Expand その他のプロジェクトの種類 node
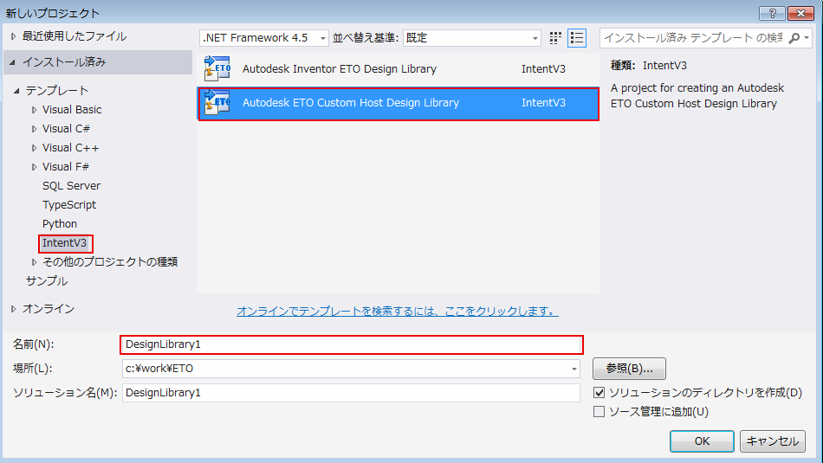823x463 pixels. point(34,261)
